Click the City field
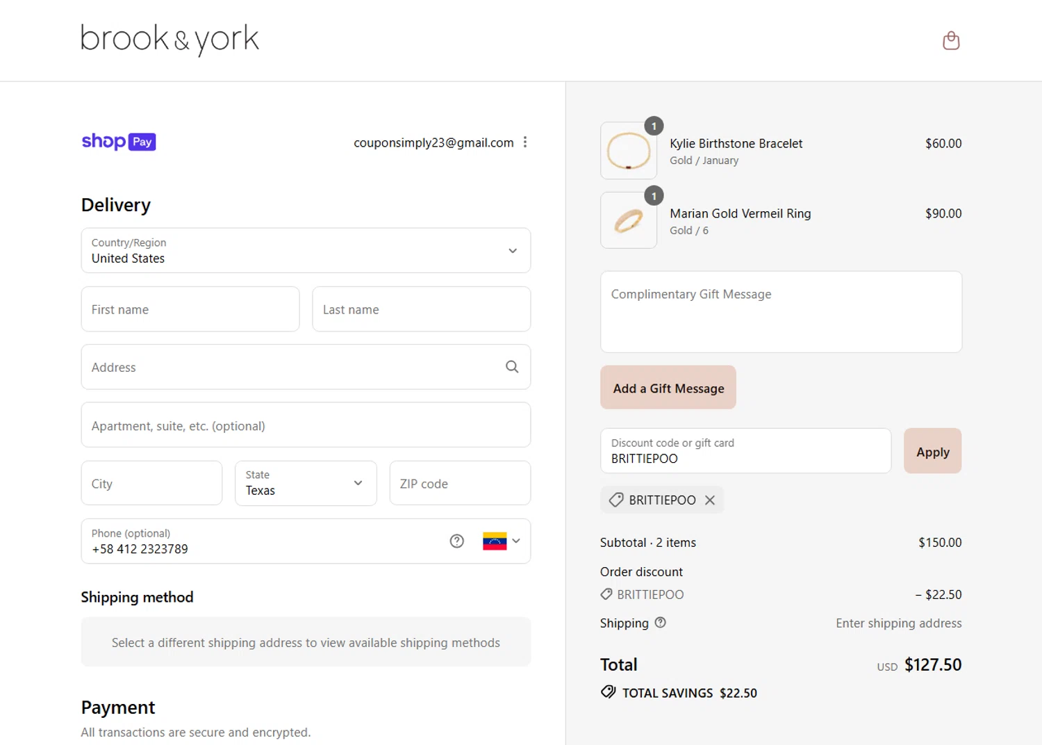 (x=151, y=483)
